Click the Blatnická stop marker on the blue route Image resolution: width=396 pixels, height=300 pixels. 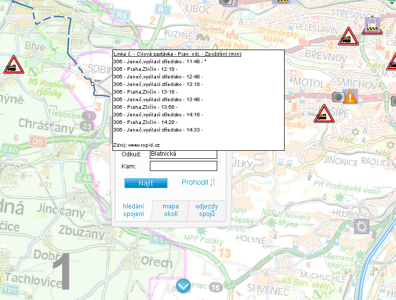(x=93, y=83)
